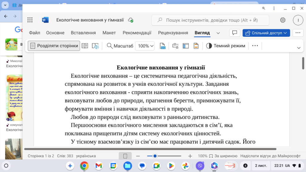
Task: Click the accessibility checker icon in toolbar
Action: click(175, 46)
